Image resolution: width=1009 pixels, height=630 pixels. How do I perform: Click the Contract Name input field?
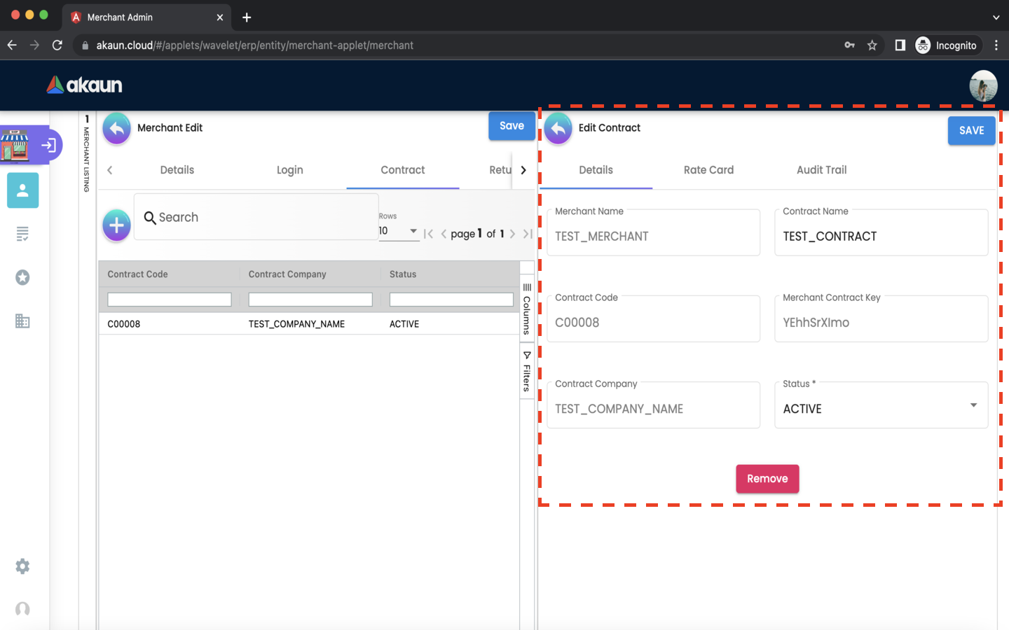(x=881, y=237)
